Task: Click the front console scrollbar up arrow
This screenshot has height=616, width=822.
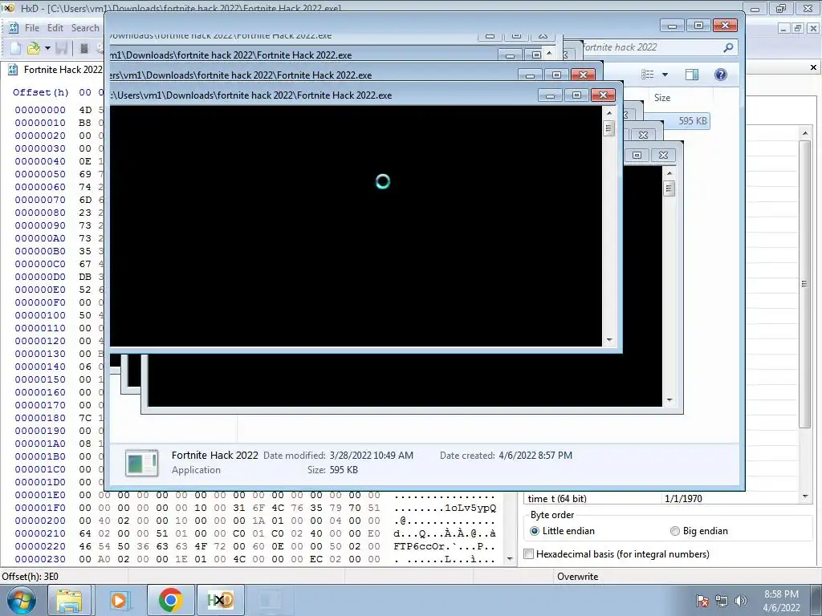Action: click(608, 112)
